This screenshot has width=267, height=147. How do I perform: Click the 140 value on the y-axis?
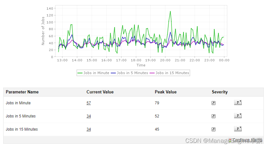(x=50, y=8)
